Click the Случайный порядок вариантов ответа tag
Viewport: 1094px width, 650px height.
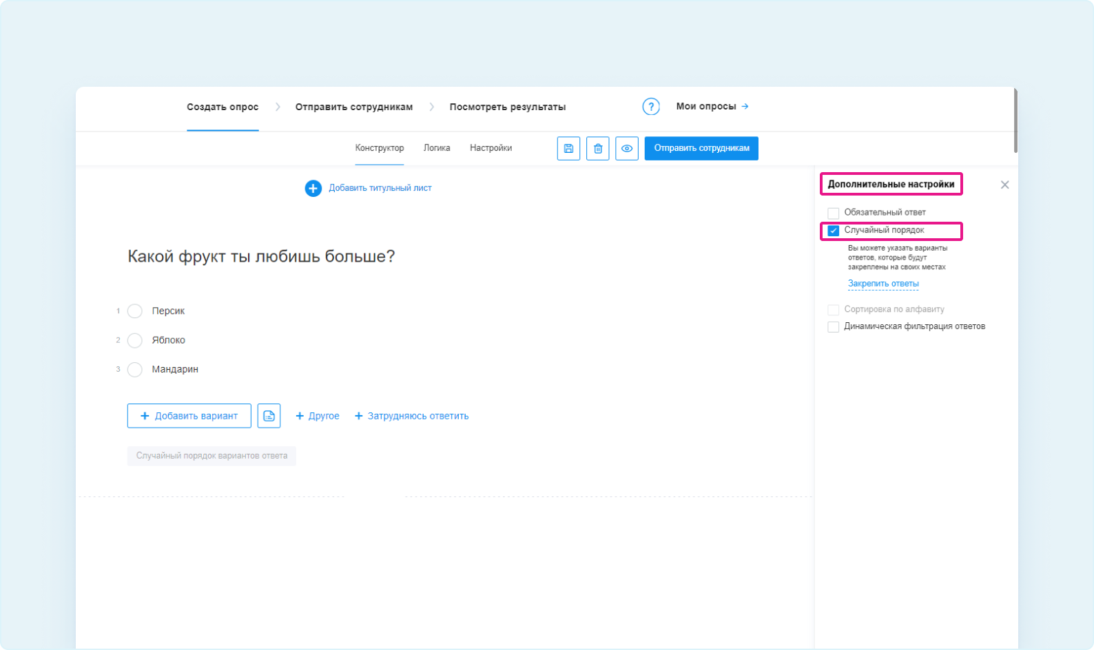point(211,456)
